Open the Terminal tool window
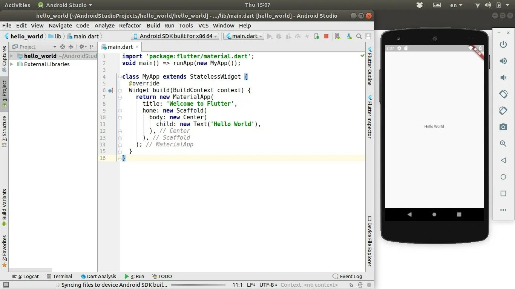Viewport: 515px width, 289px height. [60, 277]
